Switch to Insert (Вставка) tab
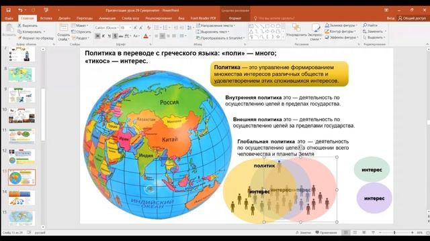Screen dimensions: 430x241 (x=46, y=18)
